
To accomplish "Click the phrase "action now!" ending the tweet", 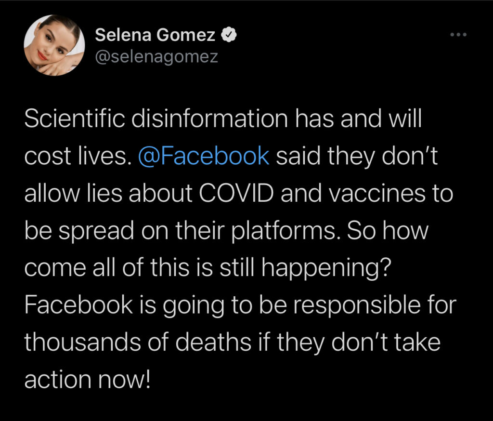I will coord(88,380).
